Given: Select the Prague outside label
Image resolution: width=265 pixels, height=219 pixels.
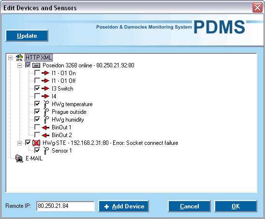Looking at the screenshot, I should coord(69,112).
